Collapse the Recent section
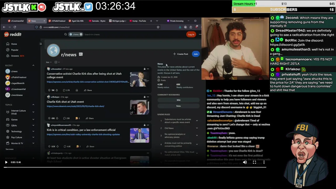 coord(33,65)
